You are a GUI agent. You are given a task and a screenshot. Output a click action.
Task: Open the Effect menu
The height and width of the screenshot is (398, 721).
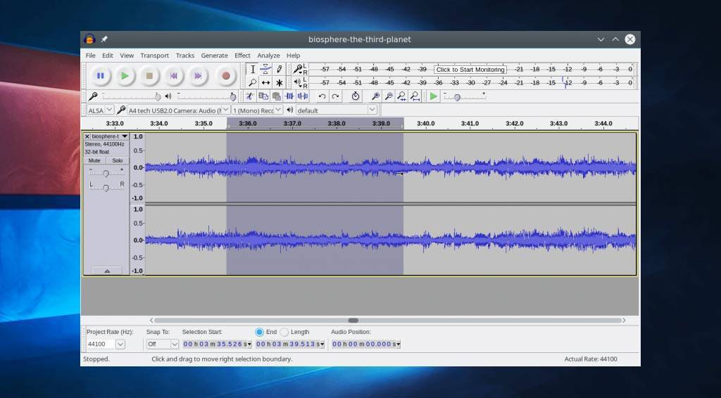pos(242,56)
